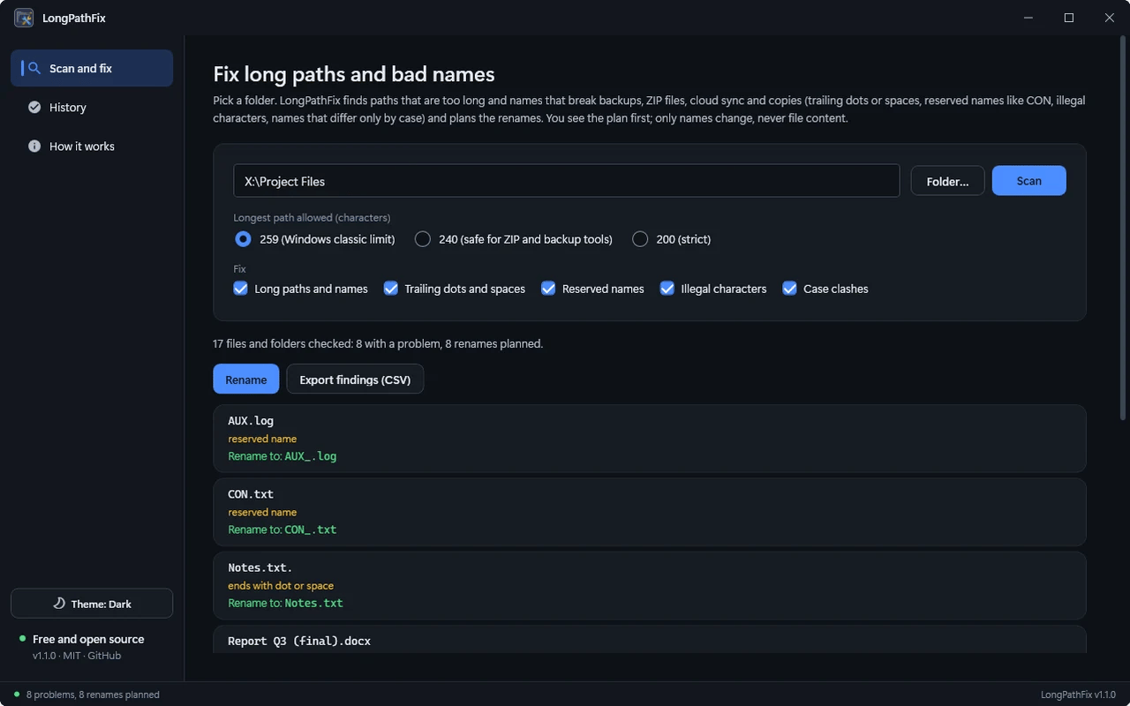Click 'Rename to: CON_.txt' text

282,529
